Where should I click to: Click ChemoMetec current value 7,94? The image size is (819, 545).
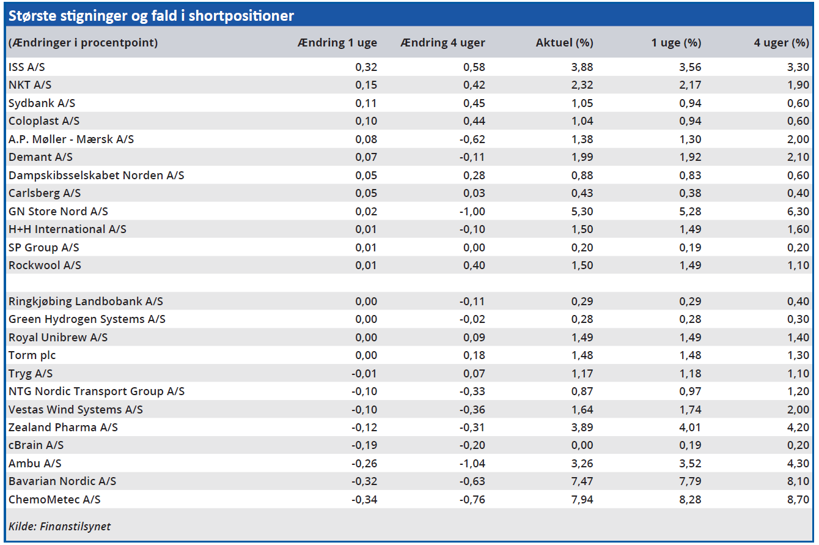(x=582, y=500)
